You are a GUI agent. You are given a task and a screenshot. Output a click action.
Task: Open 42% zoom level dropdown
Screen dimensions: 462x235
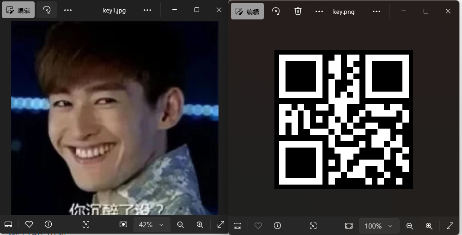coord(152,225)
